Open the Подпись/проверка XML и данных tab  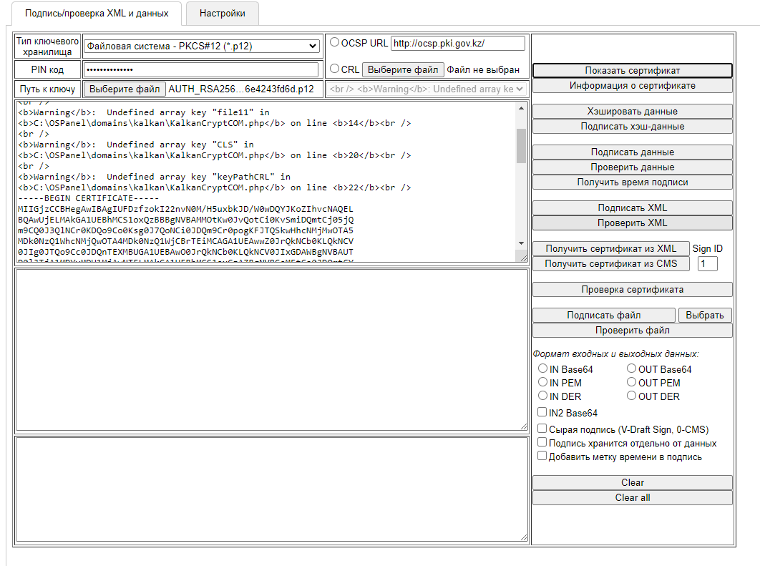[x=97, y=14]
